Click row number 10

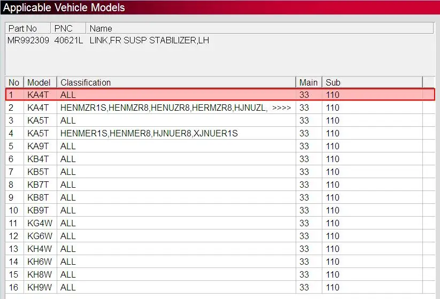coord(13,210)
